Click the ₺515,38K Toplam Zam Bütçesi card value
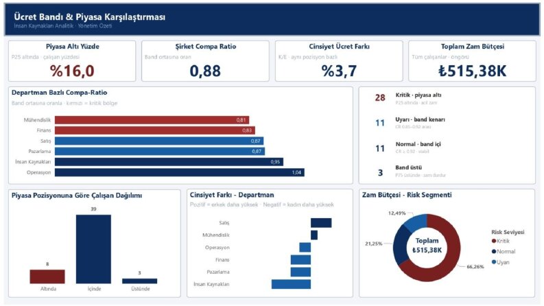The width and height of the screenshot is (544, 306). point(472,71)
